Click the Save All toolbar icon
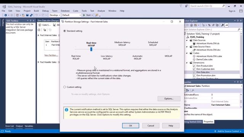 [31, 15]
